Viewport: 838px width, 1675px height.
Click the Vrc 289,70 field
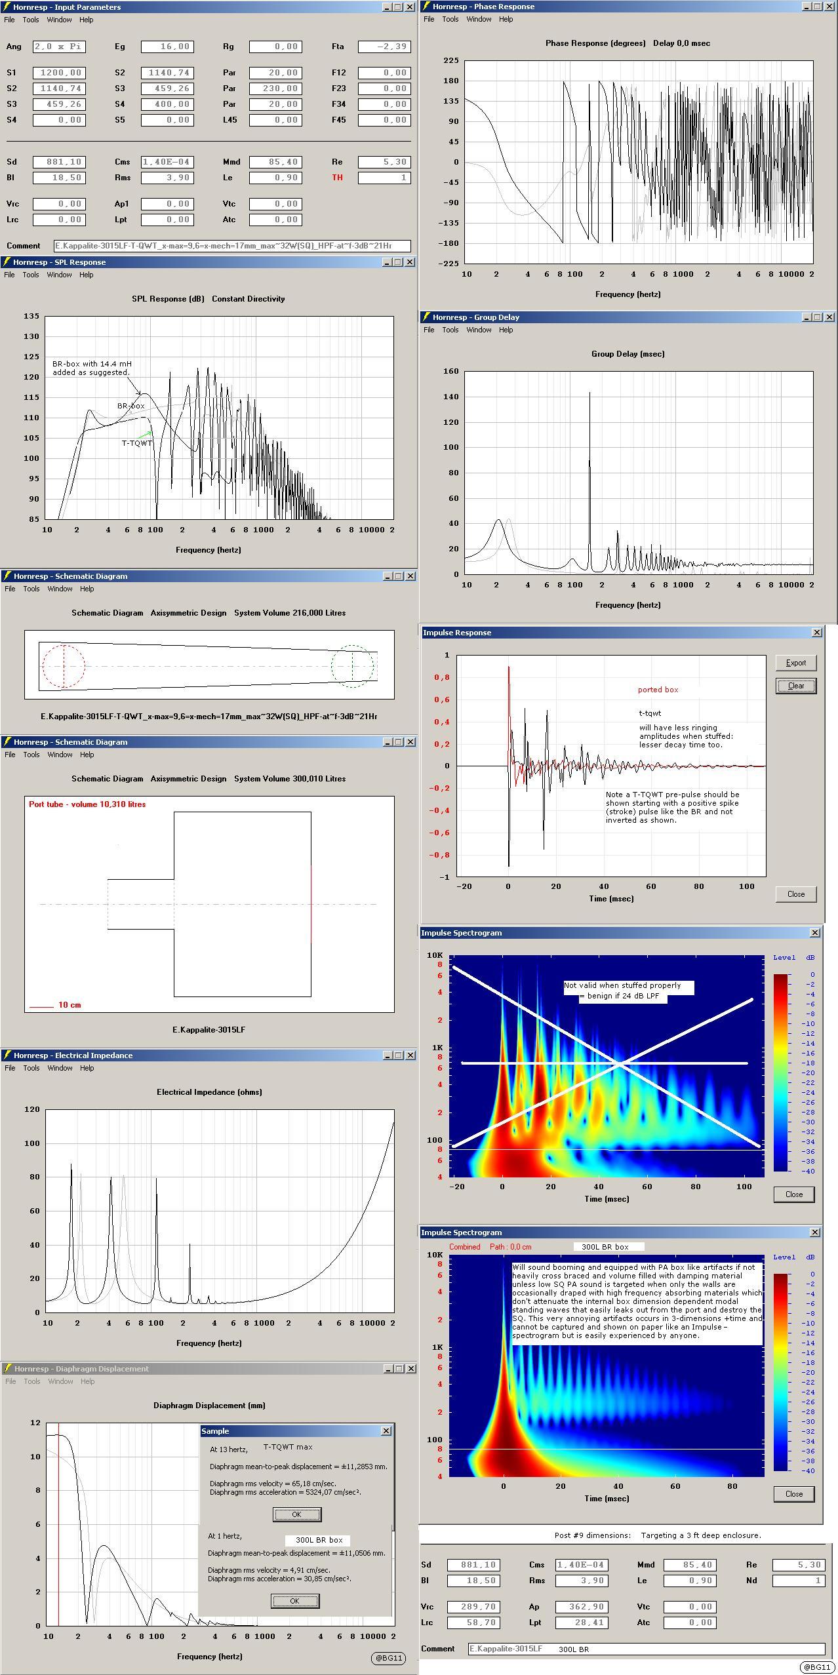(x=473, y=1607)
